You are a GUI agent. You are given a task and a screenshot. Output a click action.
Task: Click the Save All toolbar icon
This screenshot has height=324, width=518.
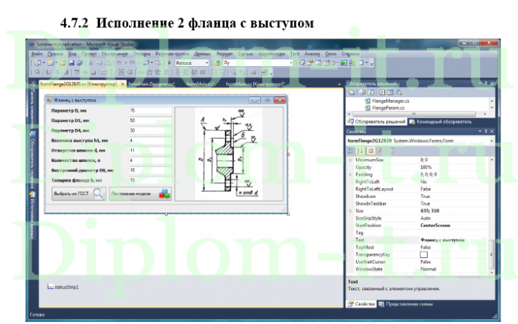click(x=80, y=63)
